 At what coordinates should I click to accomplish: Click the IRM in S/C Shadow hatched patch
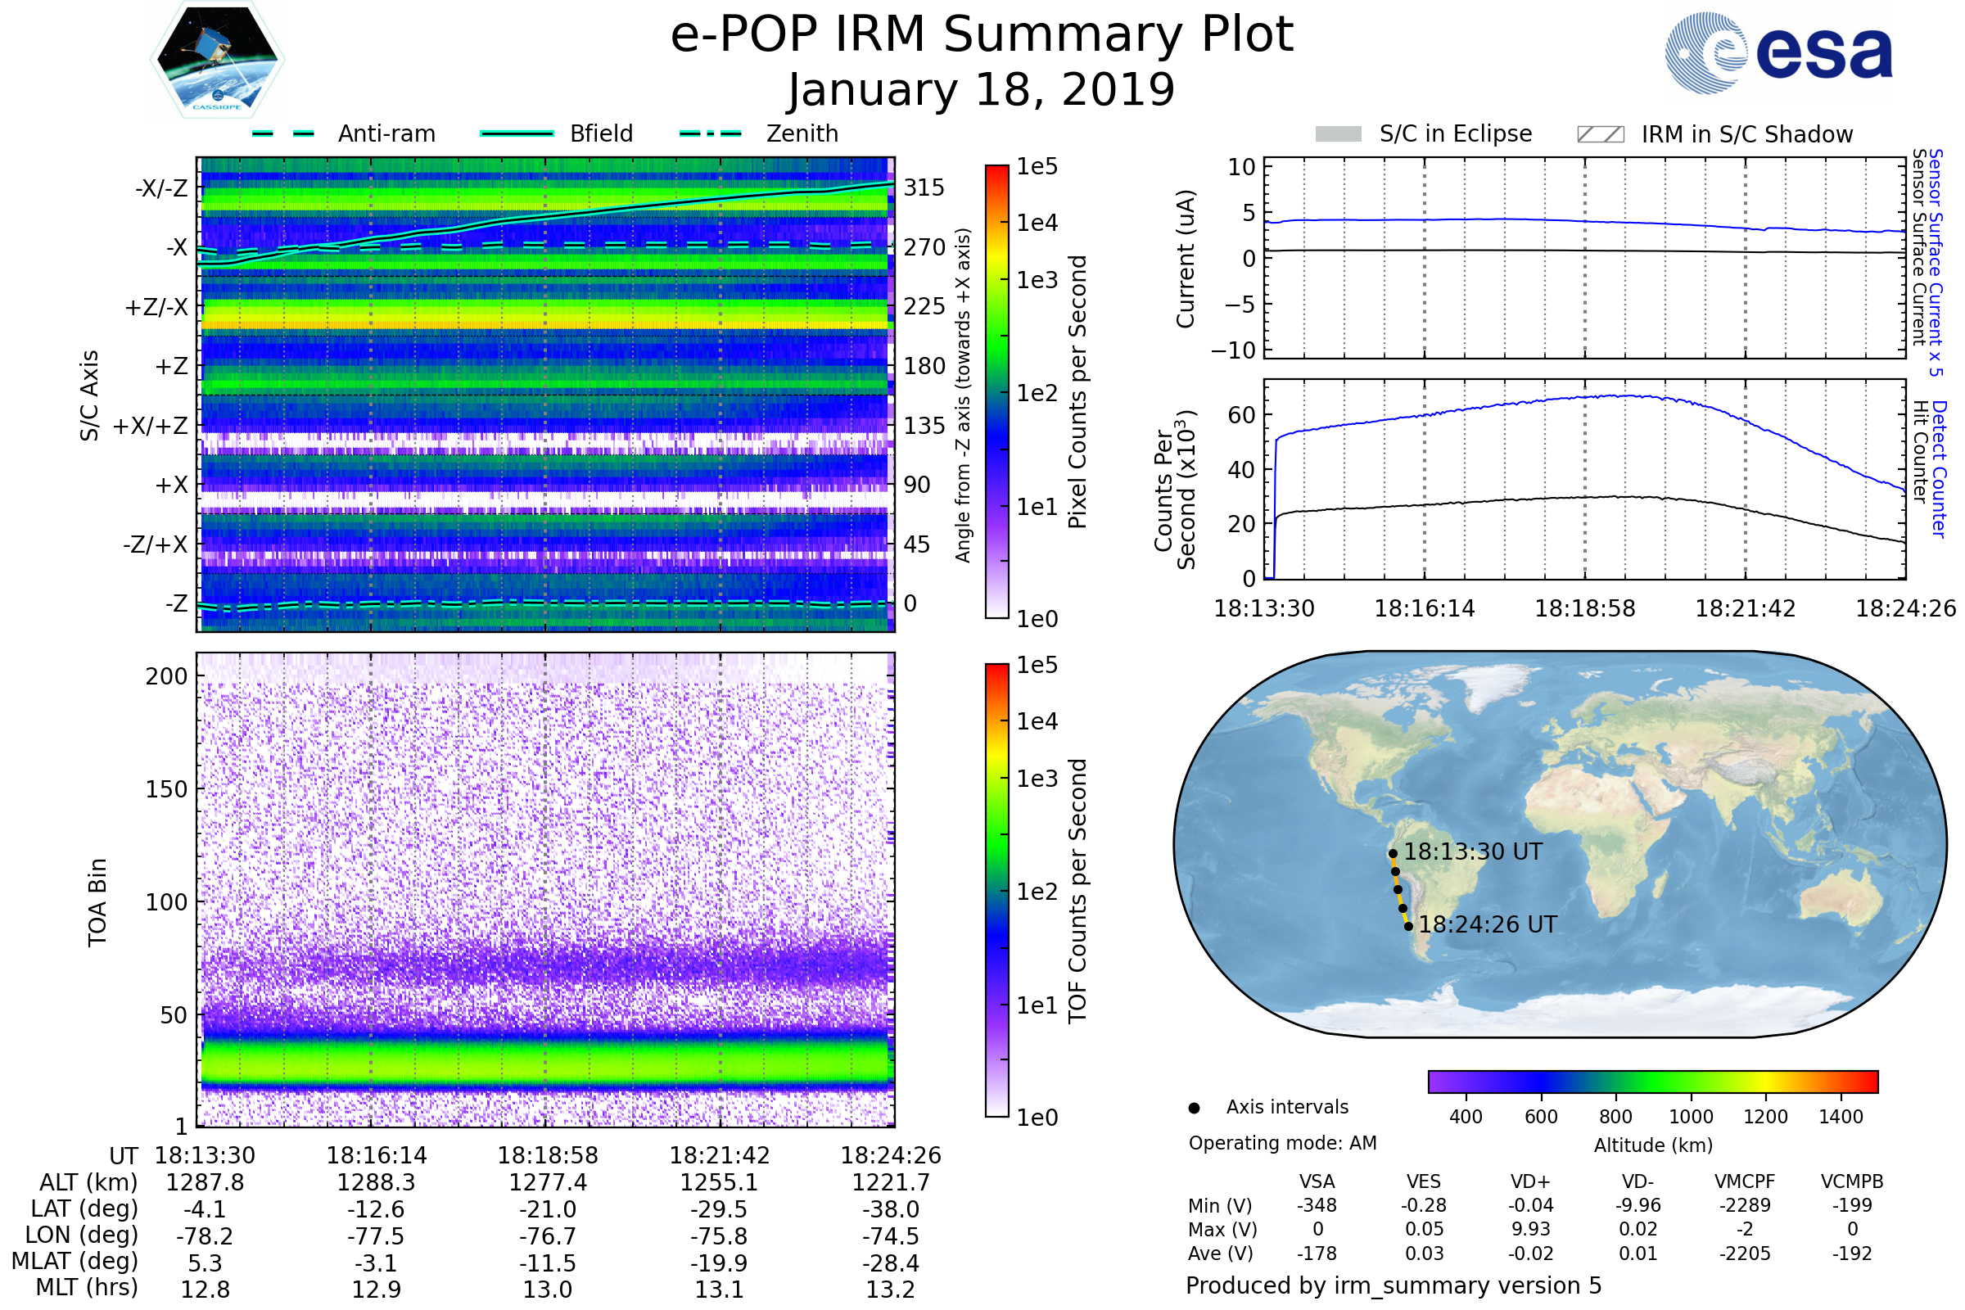click(1600, 134)
